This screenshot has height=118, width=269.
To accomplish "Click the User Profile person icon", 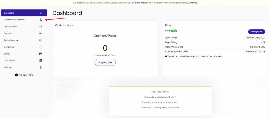I will pyautogui.click(x=41, y=61).
